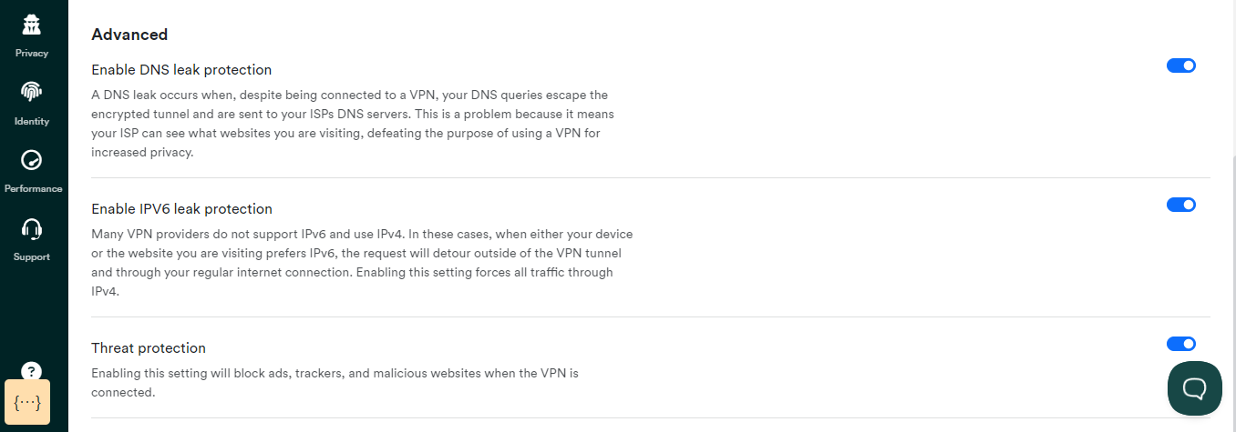Open the live chat bubble widget
This screenshot has width=1236, height=432.
[x=1194, y=388]
